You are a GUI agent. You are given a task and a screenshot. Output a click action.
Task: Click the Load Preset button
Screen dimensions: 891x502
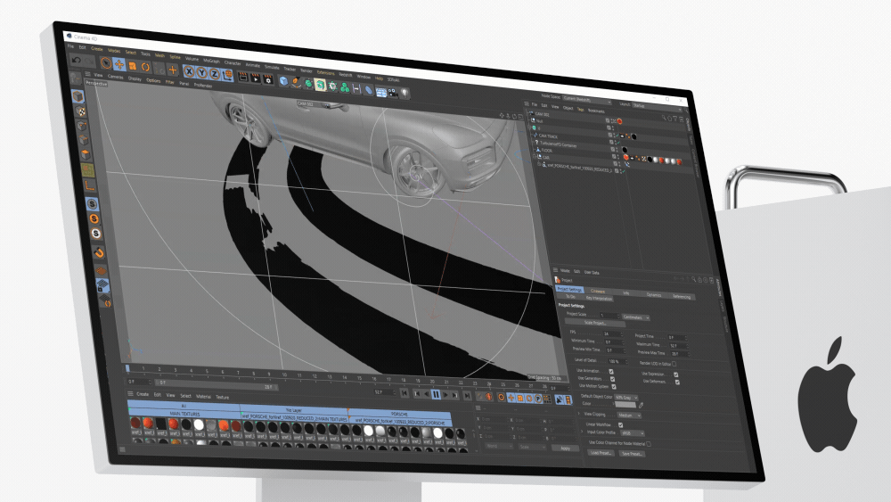pos(601,453)
